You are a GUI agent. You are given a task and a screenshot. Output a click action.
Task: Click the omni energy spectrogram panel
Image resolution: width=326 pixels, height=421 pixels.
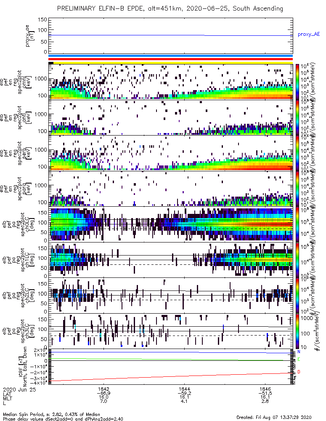[x=171, y=82]
